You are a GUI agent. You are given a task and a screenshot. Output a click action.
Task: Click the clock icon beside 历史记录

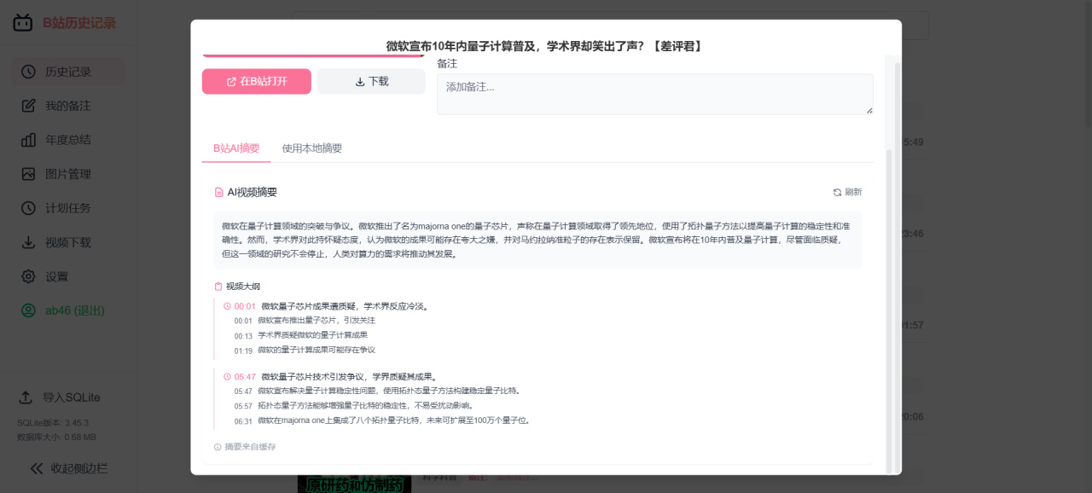[x=28, y=72]
